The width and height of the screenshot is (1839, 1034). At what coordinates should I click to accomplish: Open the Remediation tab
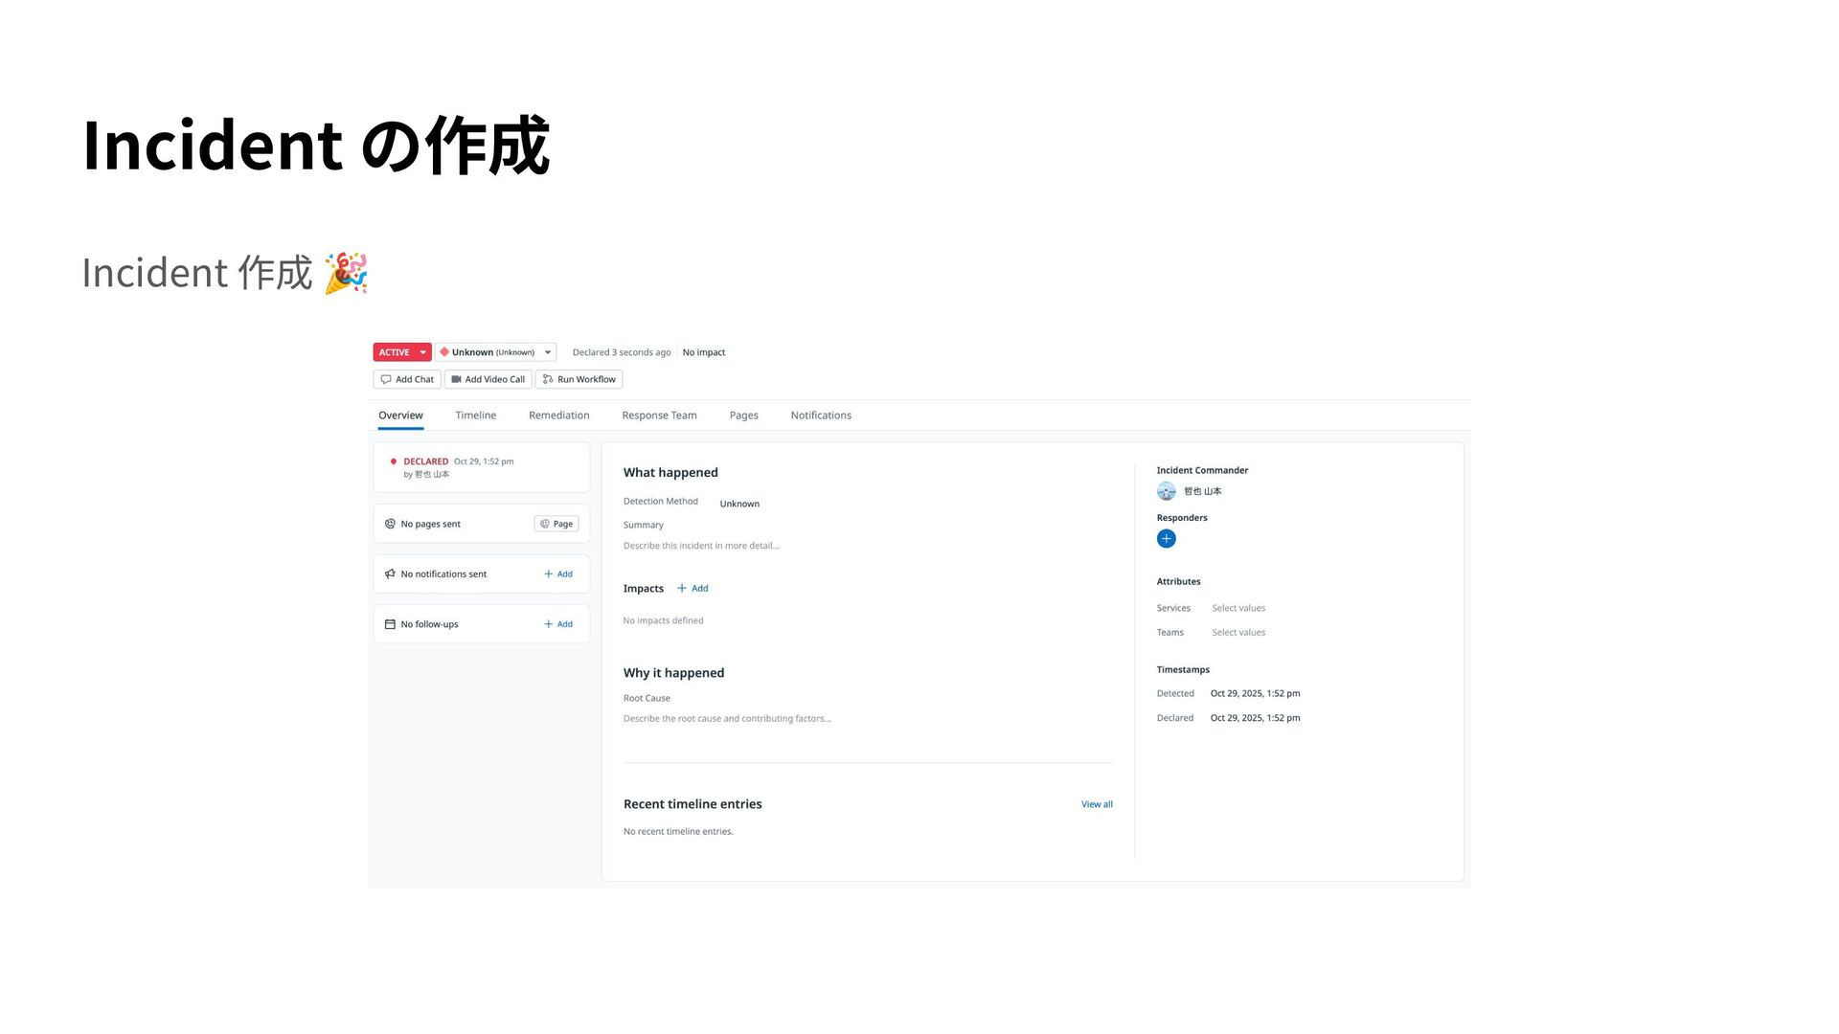[558, 416]
